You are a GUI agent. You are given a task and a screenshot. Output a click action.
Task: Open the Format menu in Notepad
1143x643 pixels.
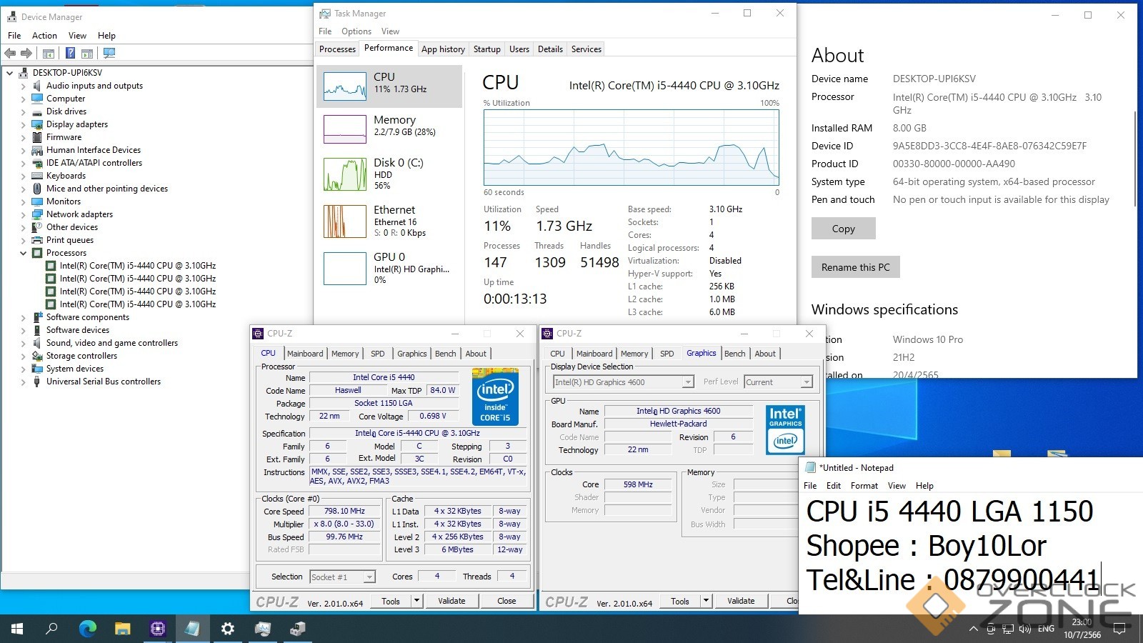pos(864,486)
